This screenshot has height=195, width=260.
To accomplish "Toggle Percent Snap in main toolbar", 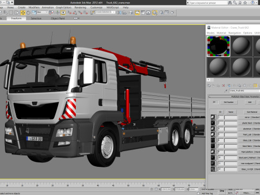I will tap(80, 12).
